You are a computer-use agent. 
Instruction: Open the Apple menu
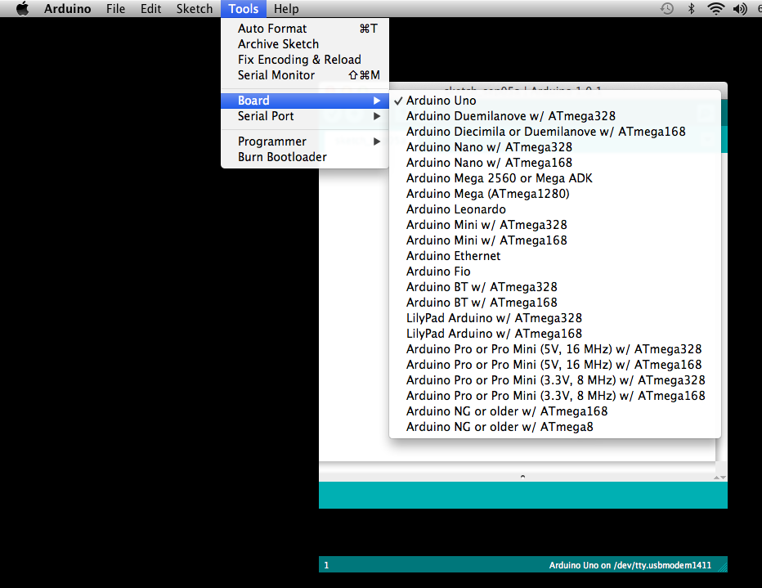coord(20,8)
